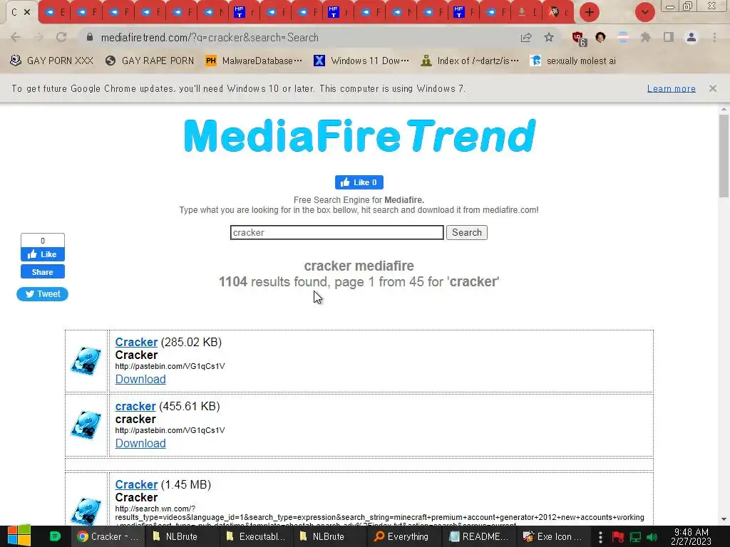Click the disk icon for Cracker 1.45 MB

tap(86, 511)
